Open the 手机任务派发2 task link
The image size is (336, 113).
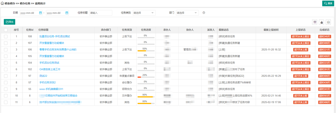48,82
